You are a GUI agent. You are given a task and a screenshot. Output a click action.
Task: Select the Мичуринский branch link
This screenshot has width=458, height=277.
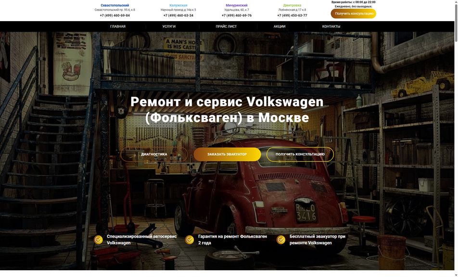point(237,5)
